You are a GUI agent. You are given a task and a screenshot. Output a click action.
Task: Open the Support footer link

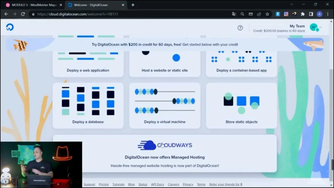[x=89, y=184]
